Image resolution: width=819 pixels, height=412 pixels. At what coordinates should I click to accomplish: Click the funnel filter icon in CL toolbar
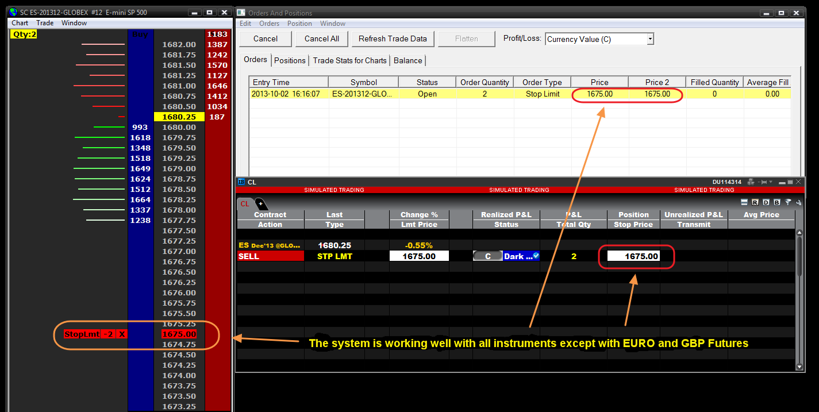click(x=788, y=202)
